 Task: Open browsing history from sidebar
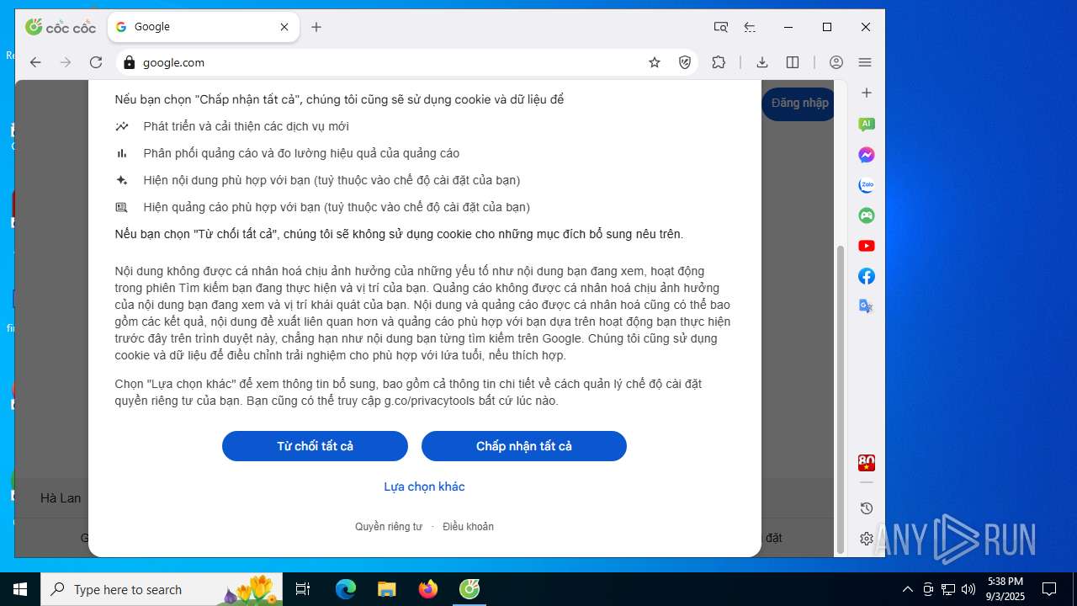click(x=867, y=508)
